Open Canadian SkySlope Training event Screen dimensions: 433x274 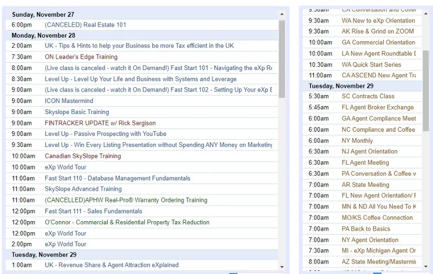(83, 156)
